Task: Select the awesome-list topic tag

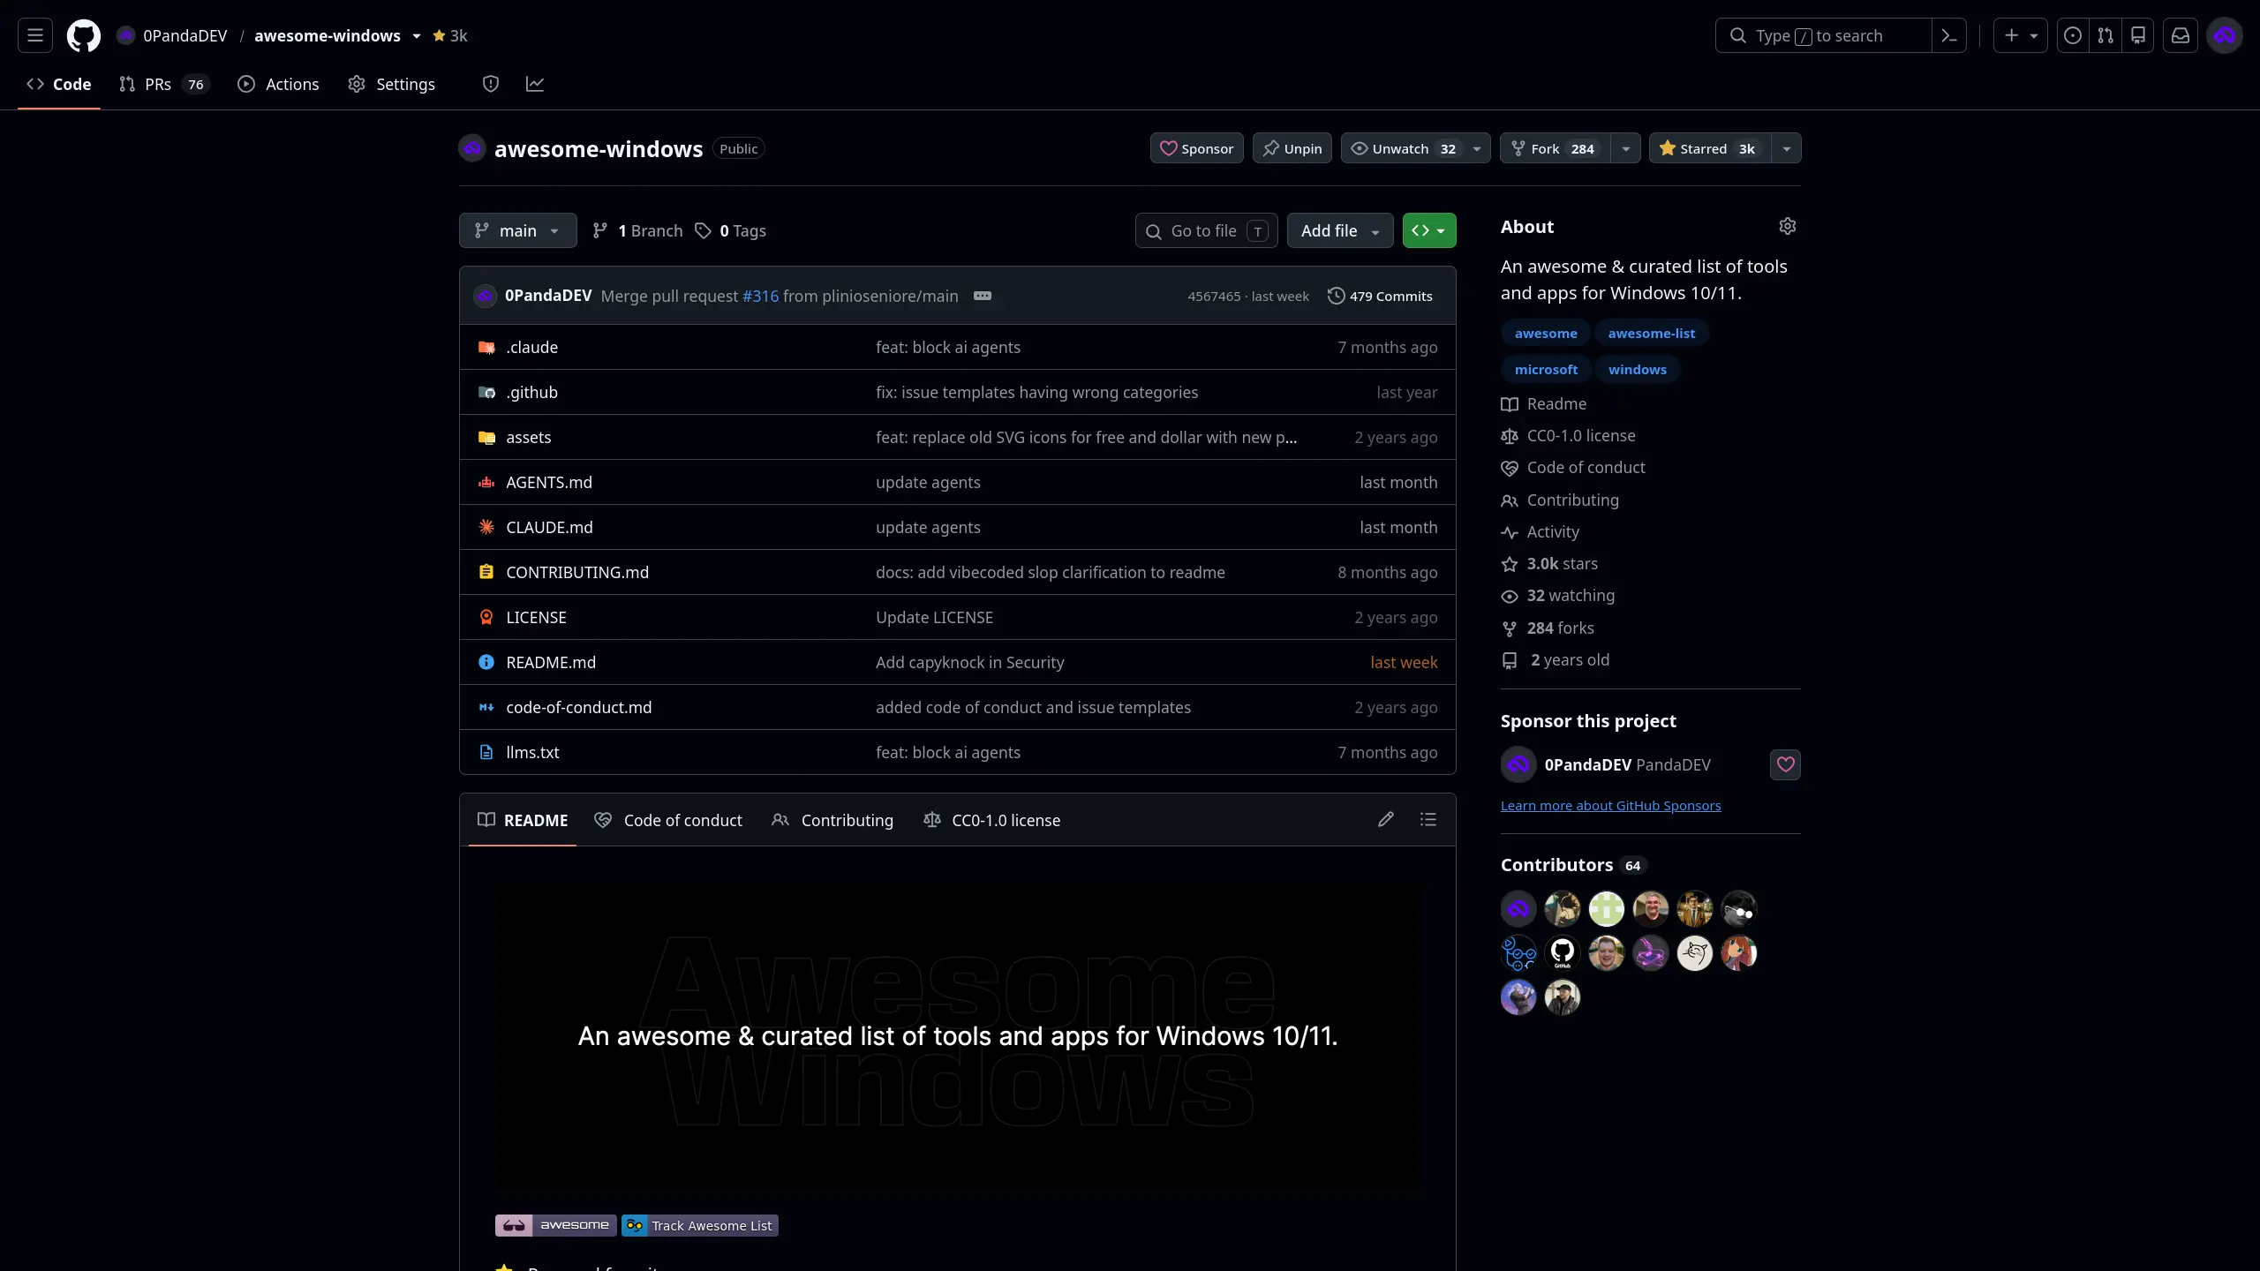Action: [x=1651, y=333]
